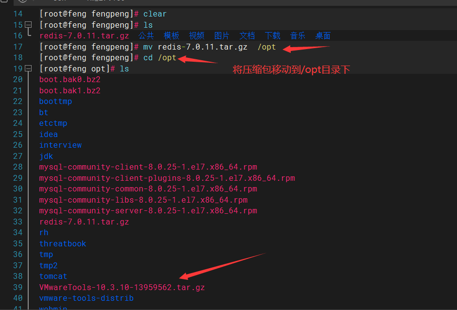The height and width of the screenshot is (310, 457).
Task: Click the 公共 directory name
Action: 146,36
